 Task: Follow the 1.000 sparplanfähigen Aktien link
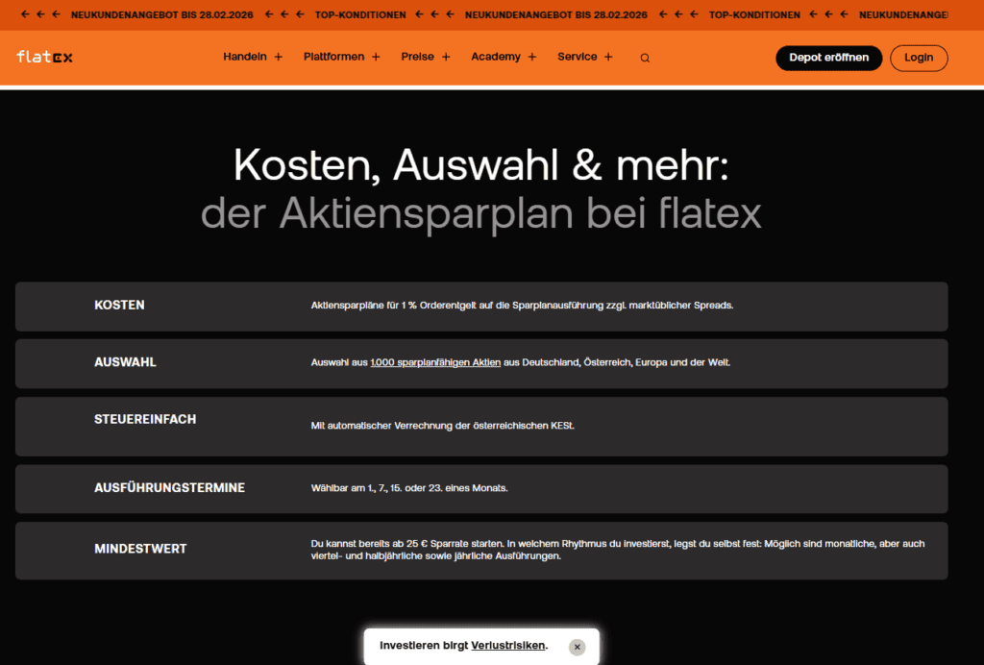point(435,362)
